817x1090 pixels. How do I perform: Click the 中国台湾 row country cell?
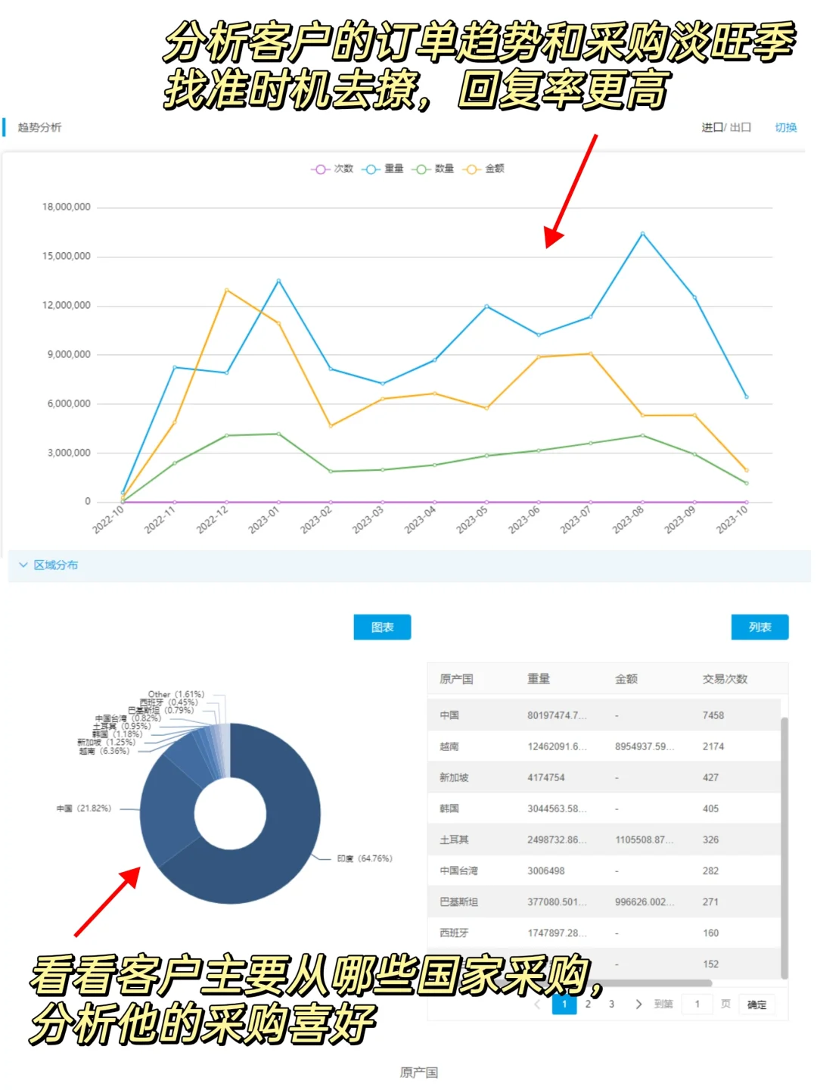(458, 870)
